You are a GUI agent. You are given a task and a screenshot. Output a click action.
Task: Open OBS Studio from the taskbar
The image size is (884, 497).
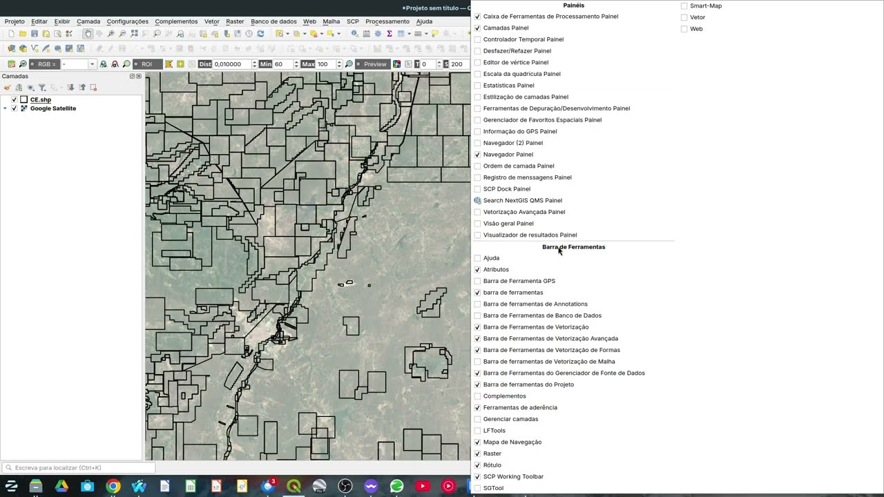click(345, 486)
